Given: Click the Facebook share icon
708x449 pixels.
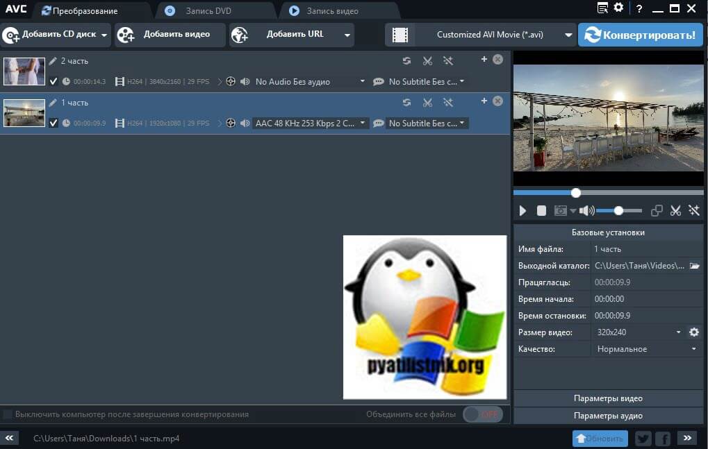Looking at the screenshot, I should pos(663,439).
